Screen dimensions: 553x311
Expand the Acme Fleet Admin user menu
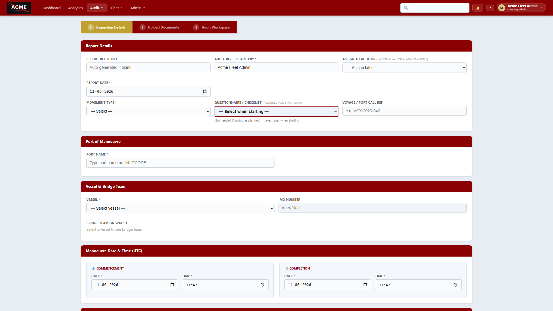(x=522, y=8)
